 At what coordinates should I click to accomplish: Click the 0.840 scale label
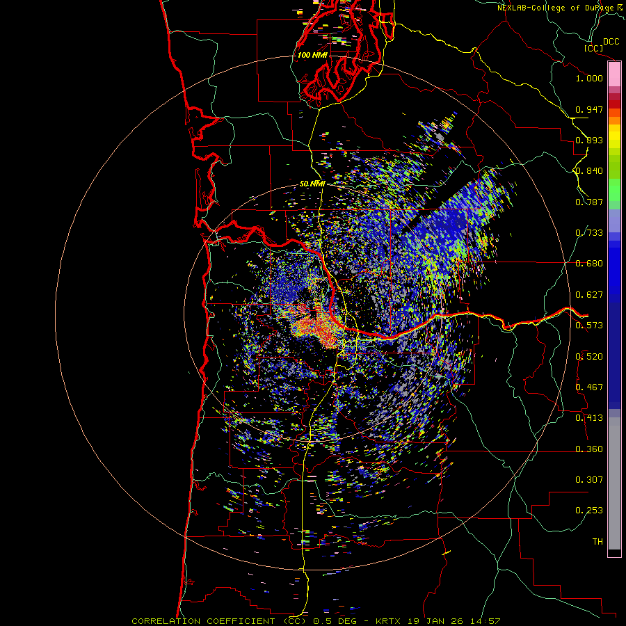[x=589, y=171]
